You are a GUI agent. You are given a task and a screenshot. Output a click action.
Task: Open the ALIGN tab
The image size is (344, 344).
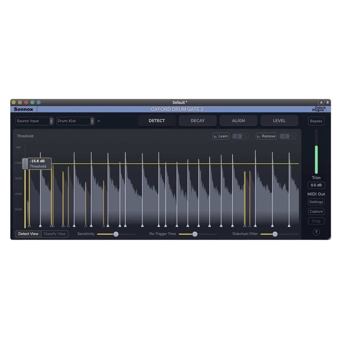pyautogui.click(x=239, y=121)
